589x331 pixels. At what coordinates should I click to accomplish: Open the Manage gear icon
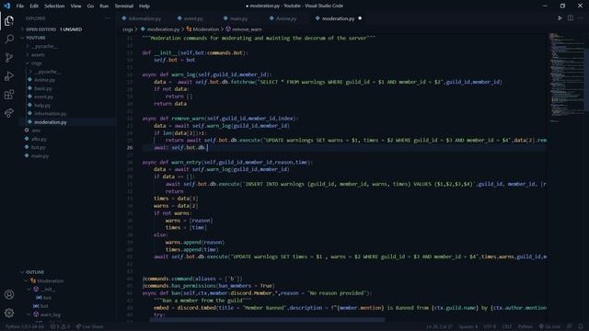pyautogui.click(x=9, y=313)
